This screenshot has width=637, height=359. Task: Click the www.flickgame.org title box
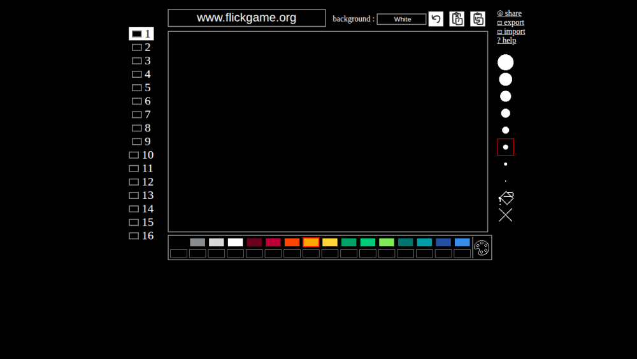[x=247, y=18]
